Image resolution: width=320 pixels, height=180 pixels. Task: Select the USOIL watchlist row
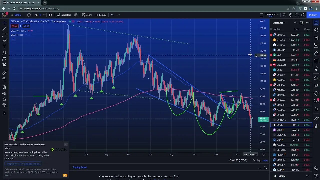[x=291, y=125]
